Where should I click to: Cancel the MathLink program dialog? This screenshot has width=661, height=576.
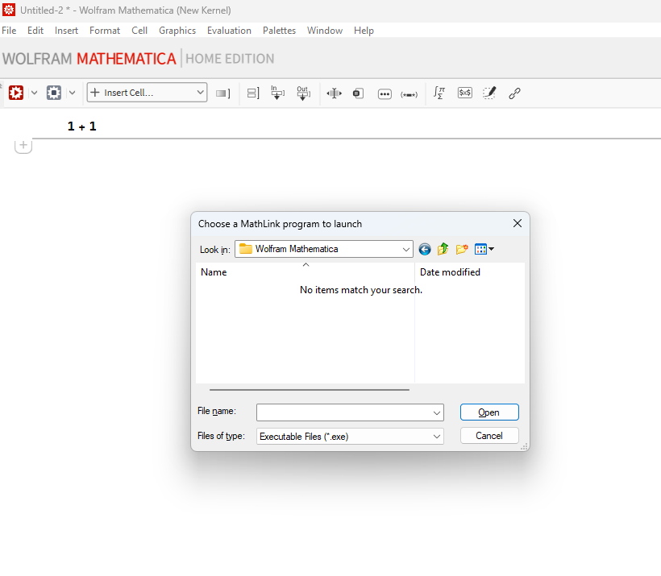(x=489, y=436)
